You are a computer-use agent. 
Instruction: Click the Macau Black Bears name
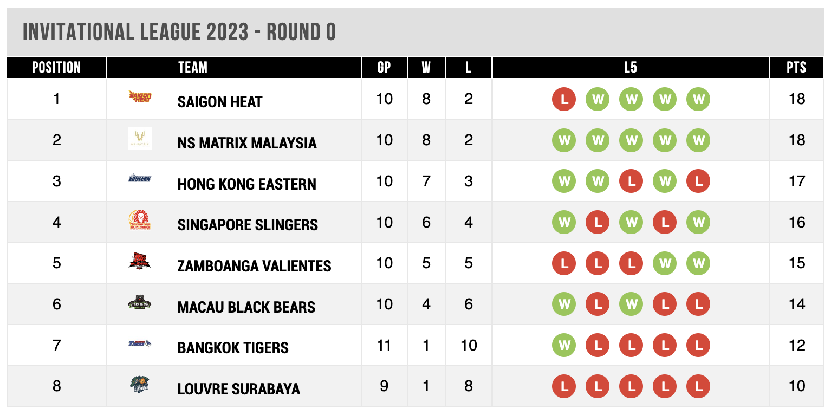click(246, 307)
